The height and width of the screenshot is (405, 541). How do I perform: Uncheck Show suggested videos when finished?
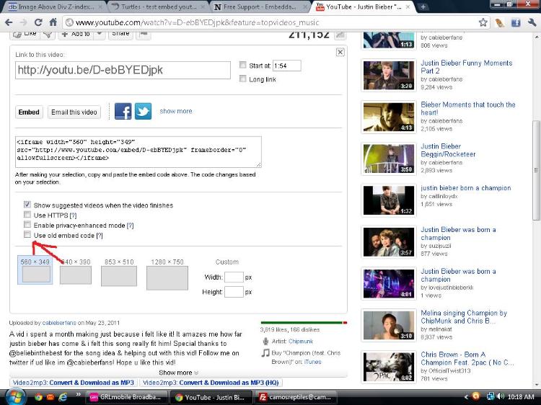pyautogui.click(x=27, y=205)
